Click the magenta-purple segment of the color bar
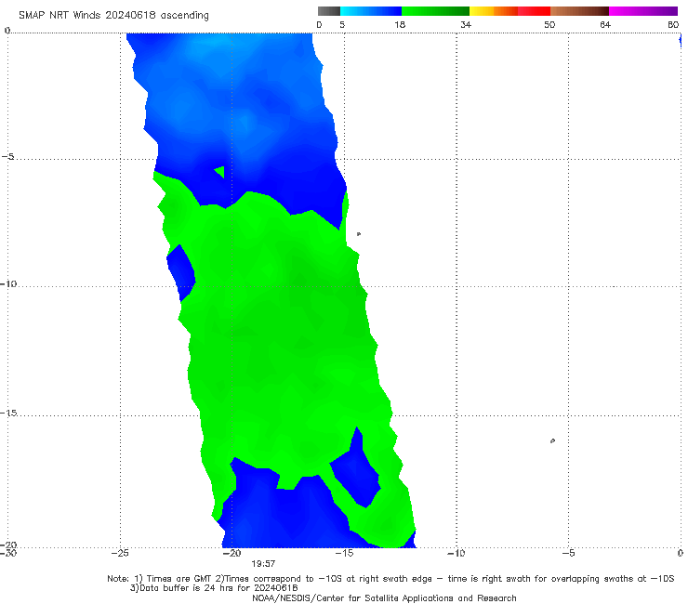 643,11
